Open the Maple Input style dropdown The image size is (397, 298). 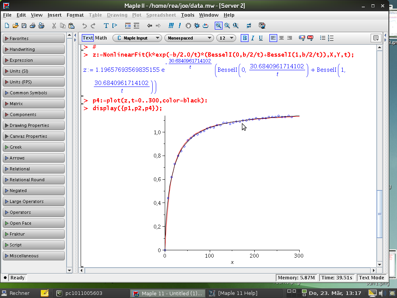[137, 38]
